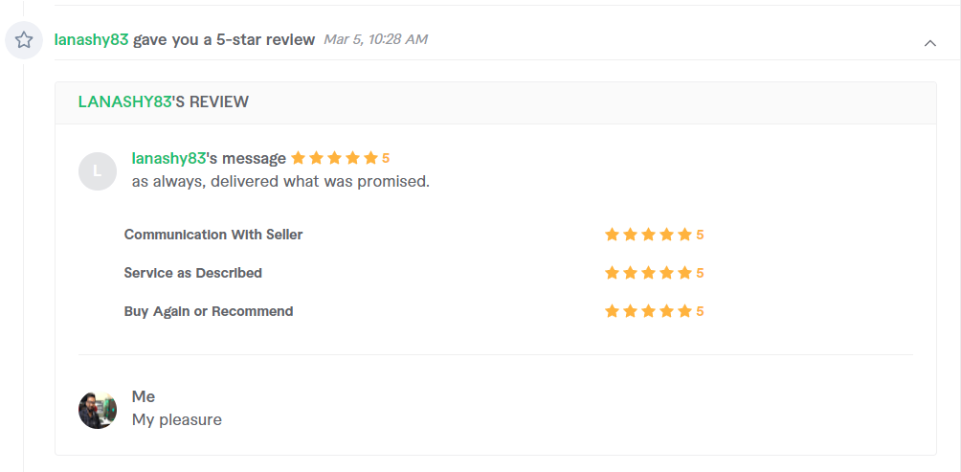Image resolution: width=961 pixels, height=472 pixels.
Task: Open lanashy83 profile link in notification header
Action: coord(91,40)
